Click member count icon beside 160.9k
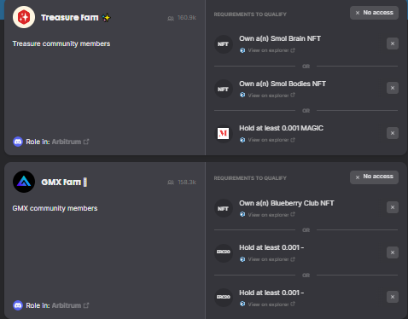Image resolution: width=408 pixels, height=319 pixels. (x=171, y=18)
